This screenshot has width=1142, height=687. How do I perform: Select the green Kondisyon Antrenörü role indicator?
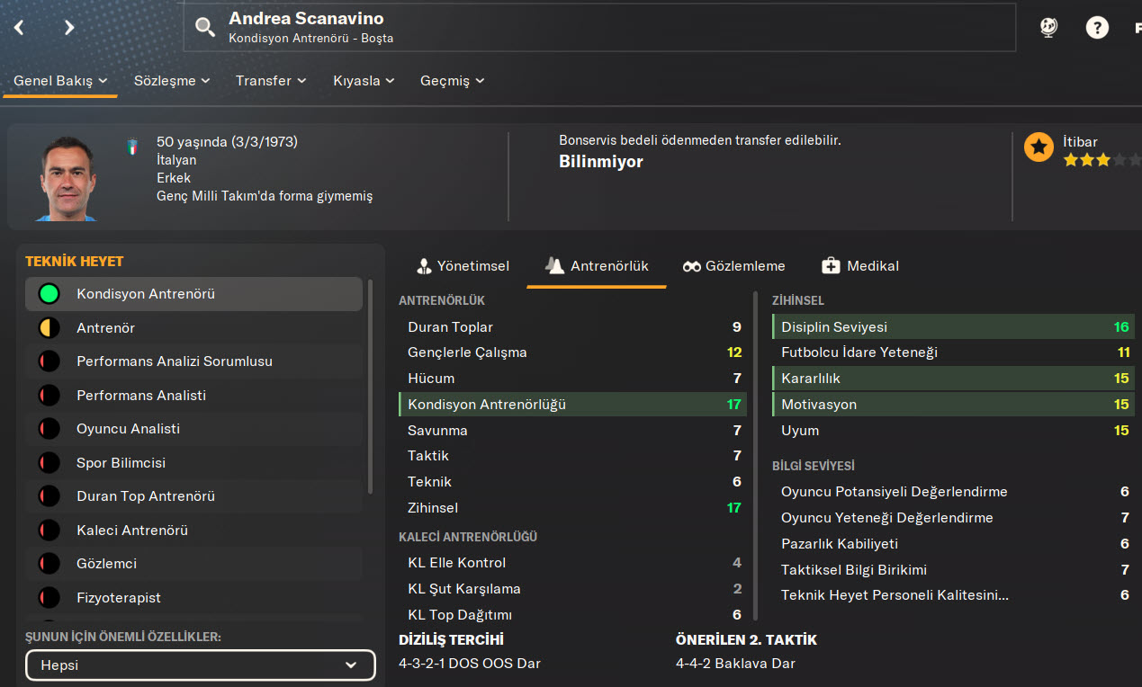click(x=49, y=294)
